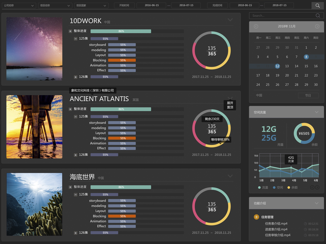The image size is (326, 244).
Task: Open the 进度表介绍.mp4 video link
Action: [276, 229]
